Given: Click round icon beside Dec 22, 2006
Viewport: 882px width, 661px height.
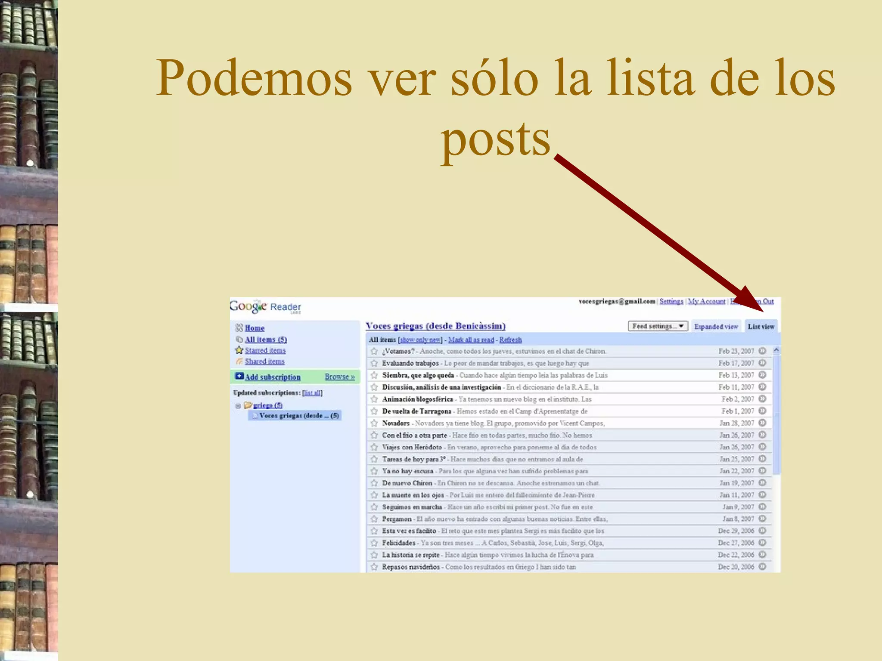Looking at the screenshot, I should pos(762,555).
